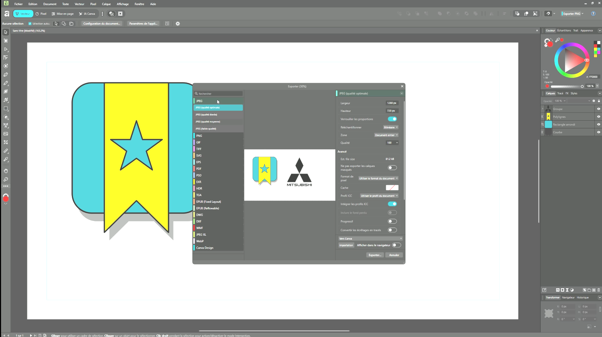Enable the Progressif toggle
Image resolution: width=602 pixels, height=337 pixels.
392,221
